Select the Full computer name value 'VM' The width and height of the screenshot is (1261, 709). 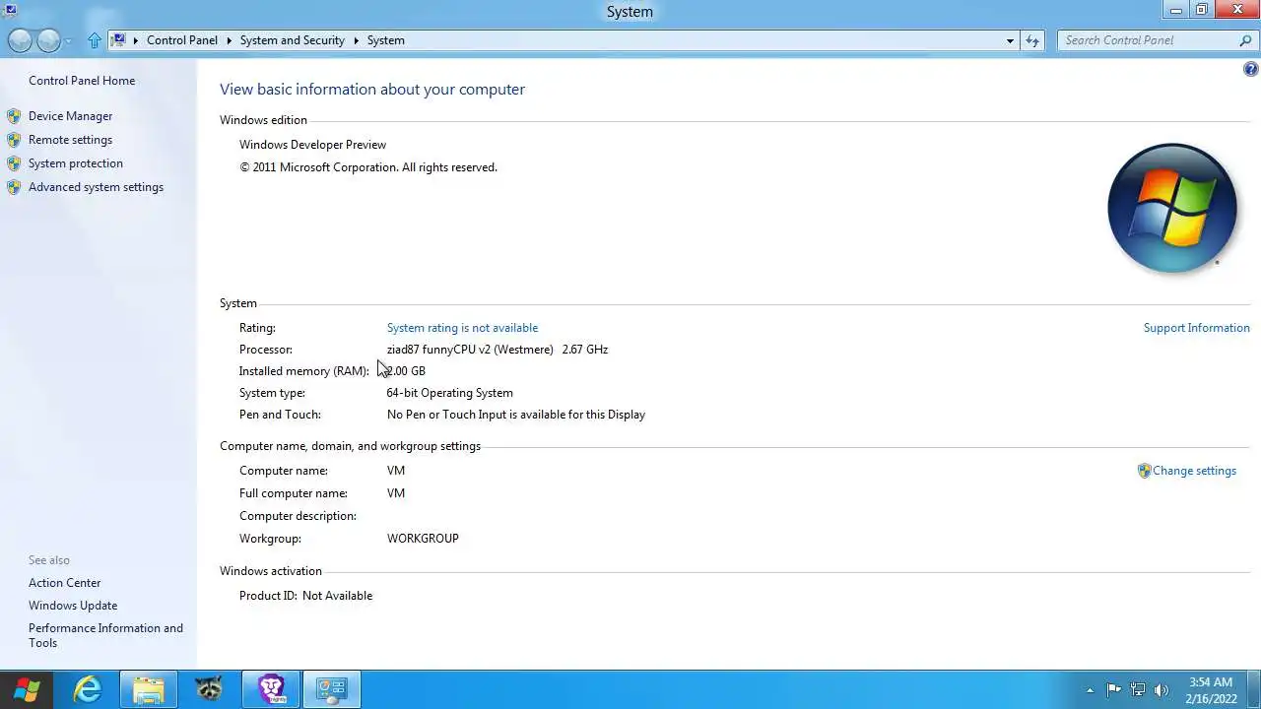point(396,493)
